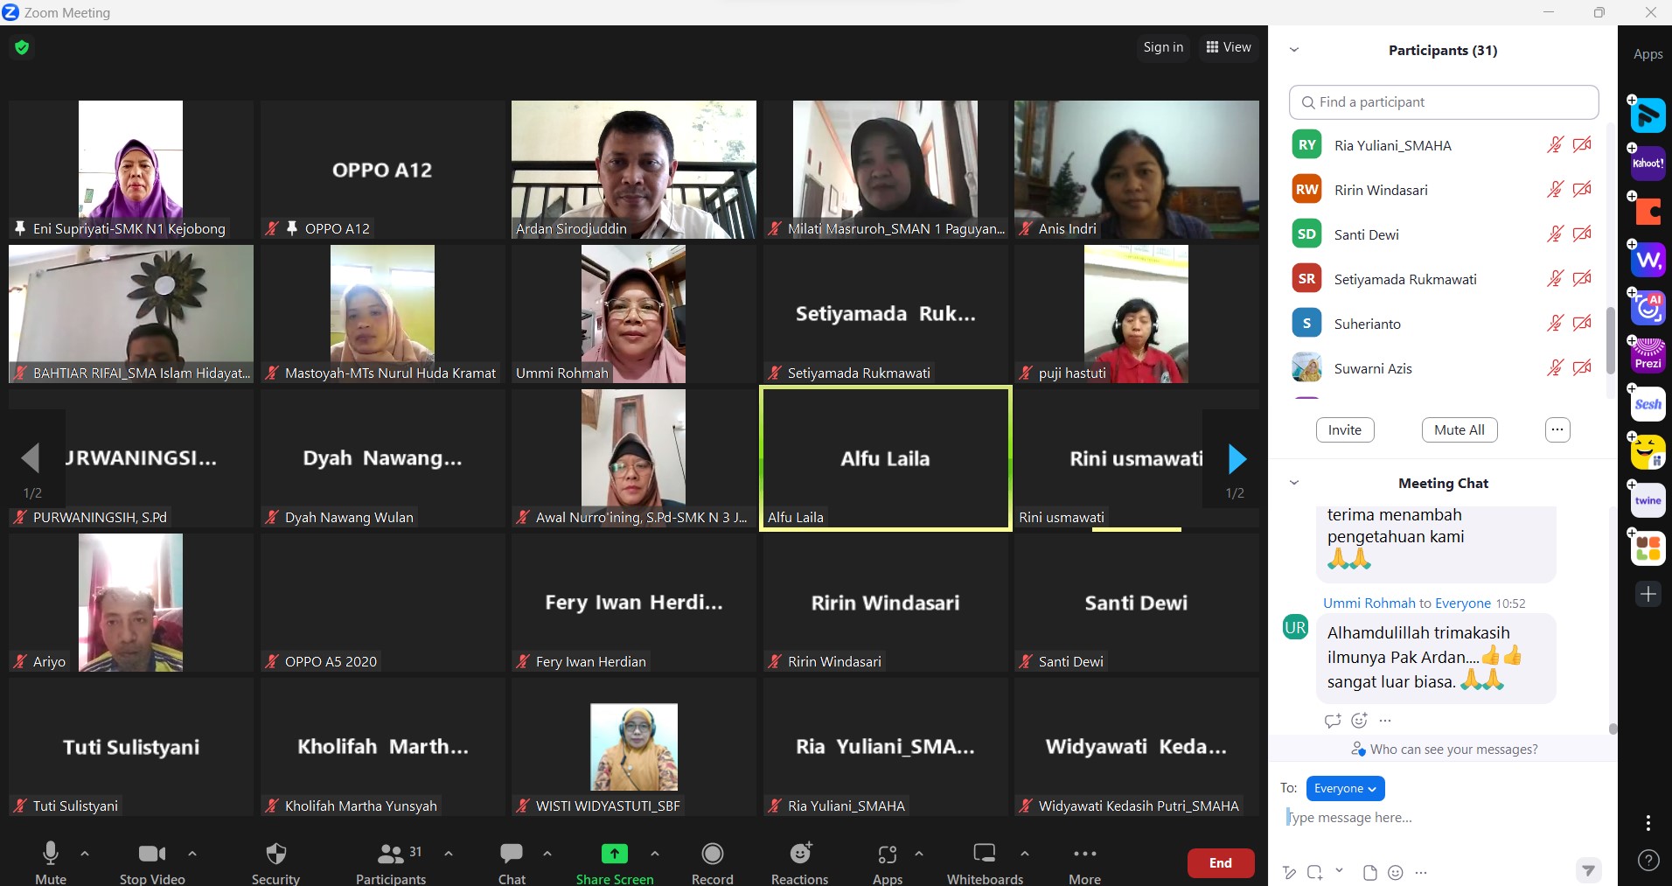This screenshot has width=1672, height=886.
Task: Open the emoji picker in chat composer
Action: click(x=1396, y=872)
